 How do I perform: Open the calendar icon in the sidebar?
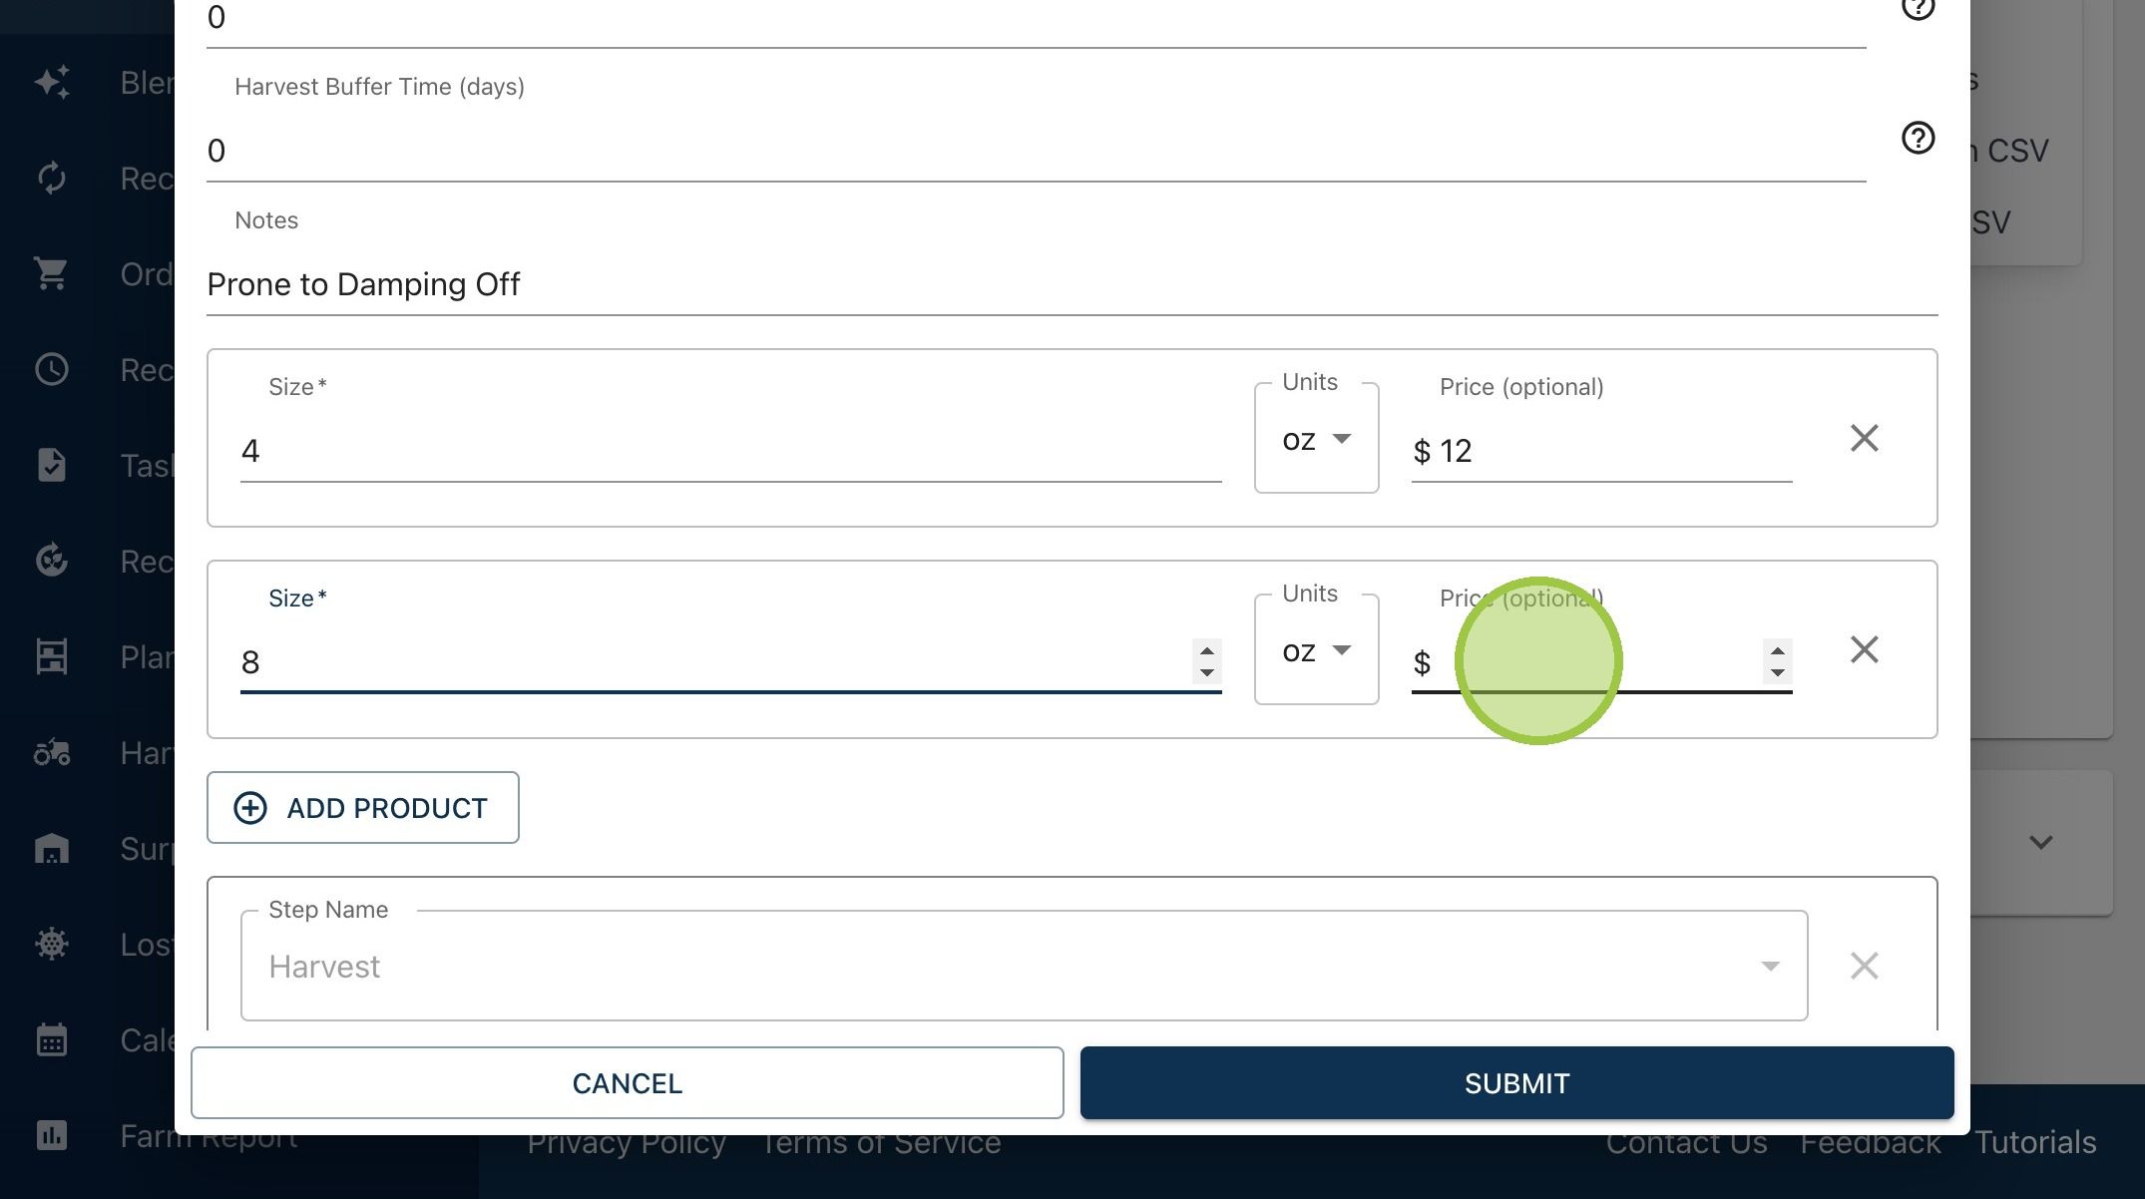pyautogui.click(x=51, y=1039)
